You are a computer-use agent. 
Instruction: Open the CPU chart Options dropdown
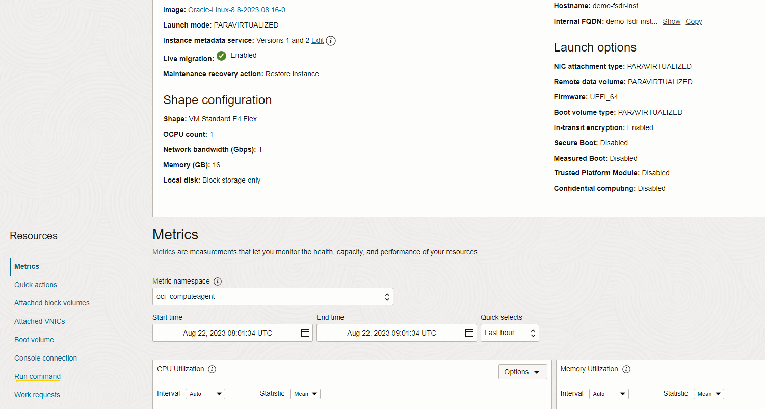tap(522, 372)
